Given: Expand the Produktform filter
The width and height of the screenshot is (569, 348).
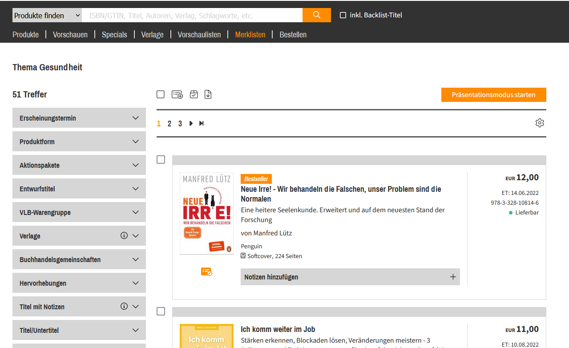Looking at the screenshot, I should (79, 142).
